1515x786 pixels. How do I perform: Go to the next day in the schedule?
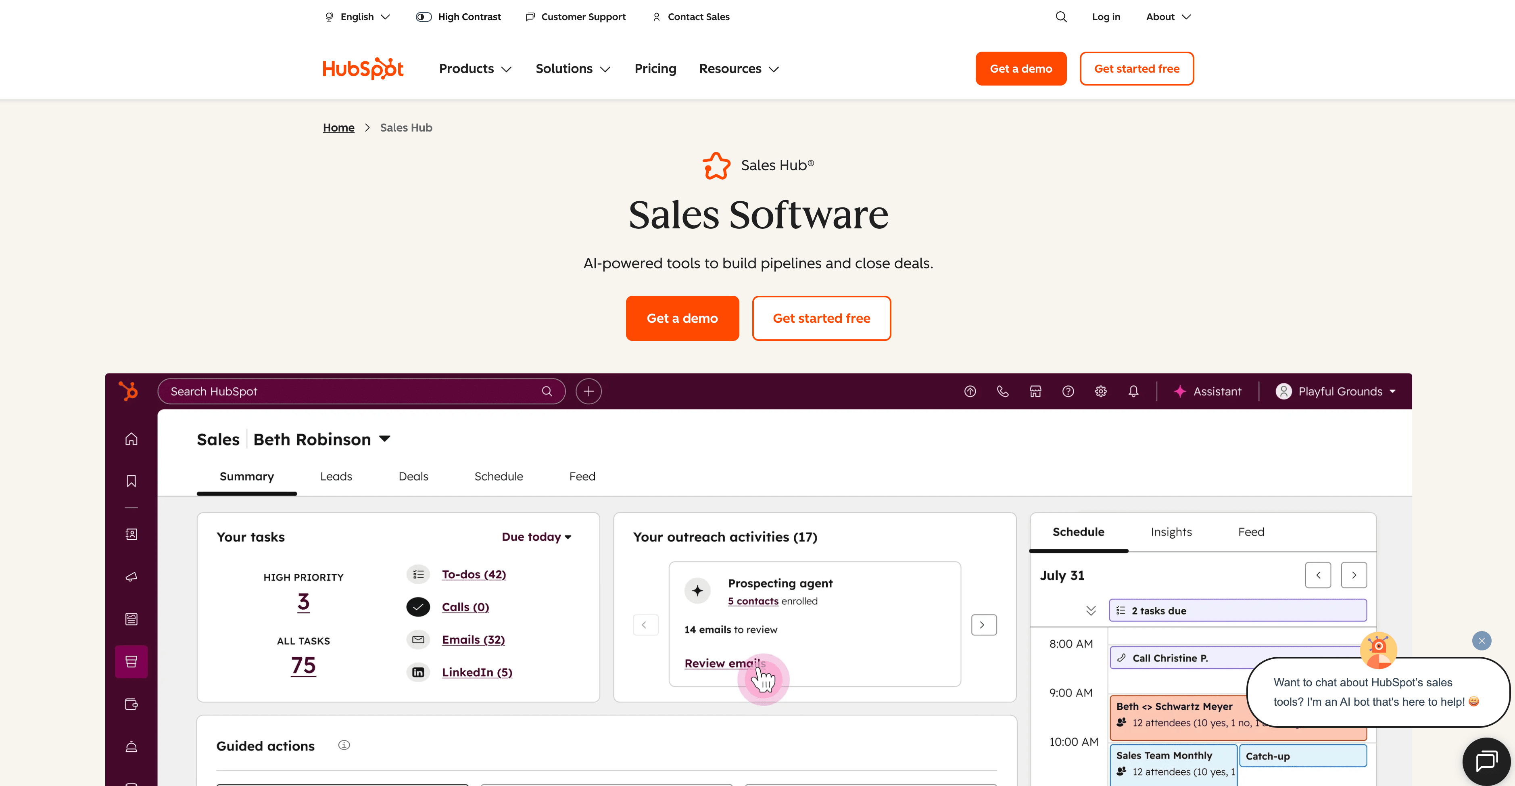click(x=1354, y=575)
